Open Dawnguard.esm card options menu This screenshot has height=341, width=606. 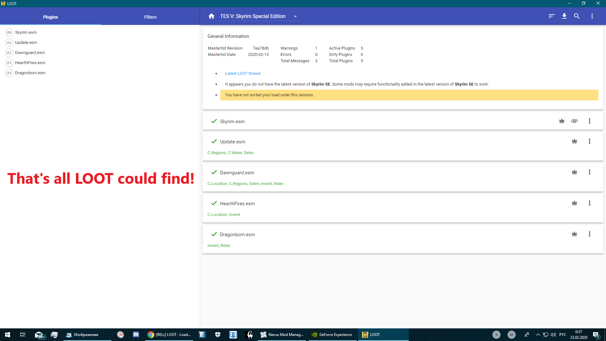589,172
